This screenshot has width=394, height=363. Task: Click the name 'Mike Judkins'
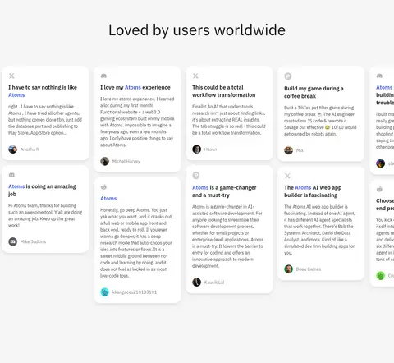click(x=33, y=241)
